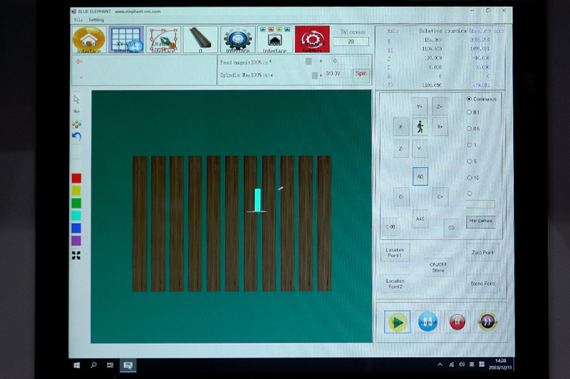Click the C-90 button
Viewport: 570px width, 379px height.
(390, 227)
